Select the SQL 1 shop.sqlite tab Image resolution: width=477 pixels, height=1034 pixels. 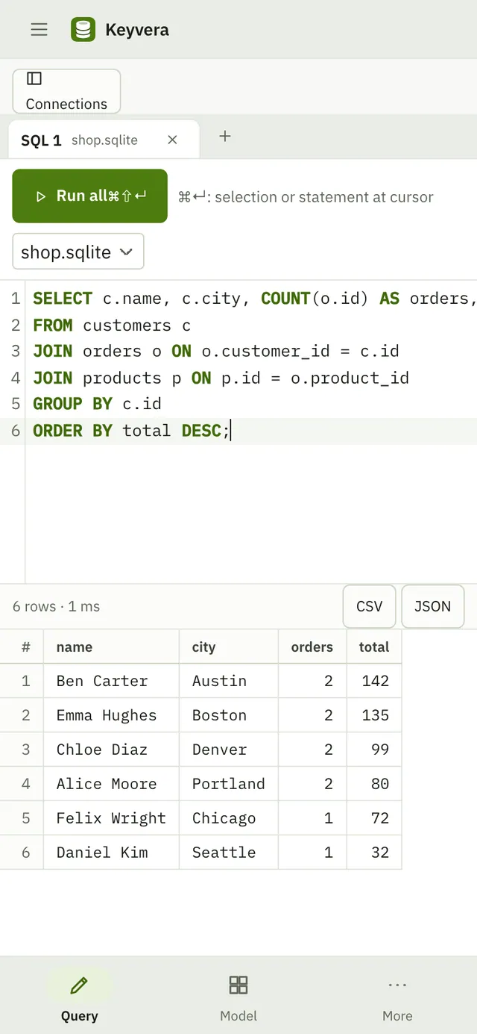point(104,140)
